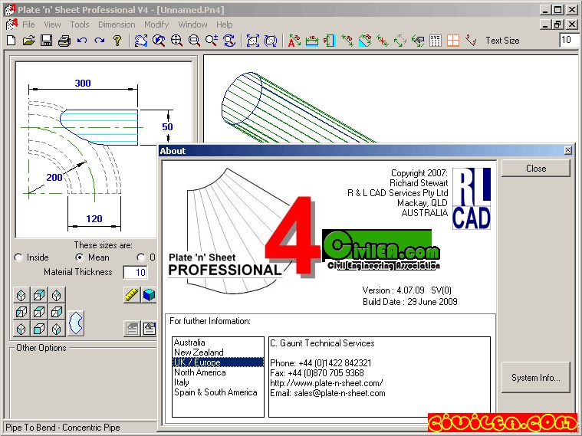
Task: Select Italy in the contact list
Action: click(218, 382)
